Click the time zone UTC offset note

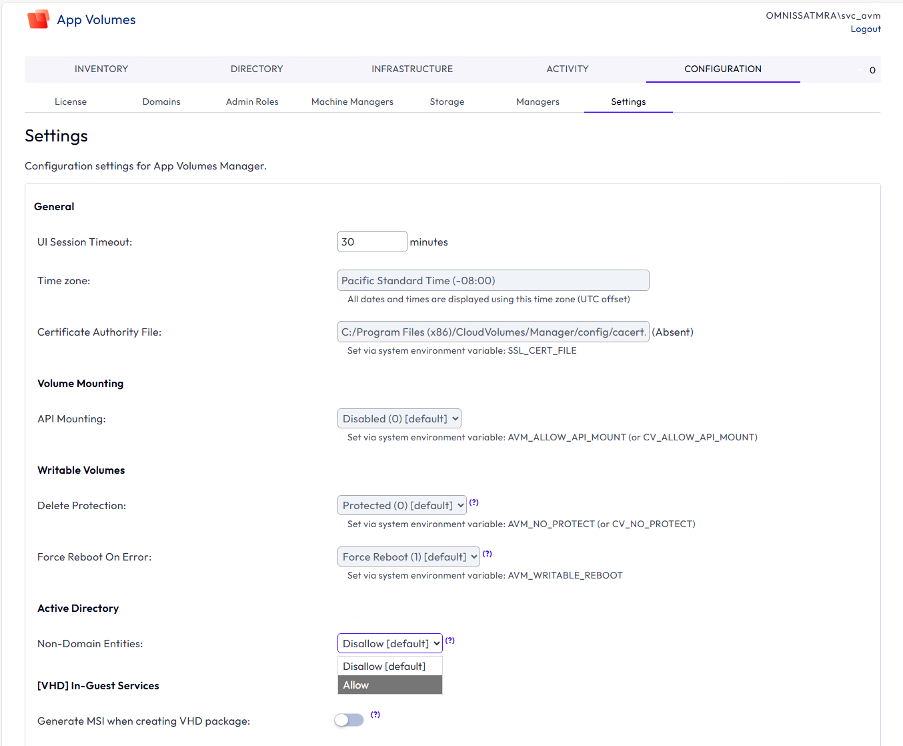[x=489, y=299]
